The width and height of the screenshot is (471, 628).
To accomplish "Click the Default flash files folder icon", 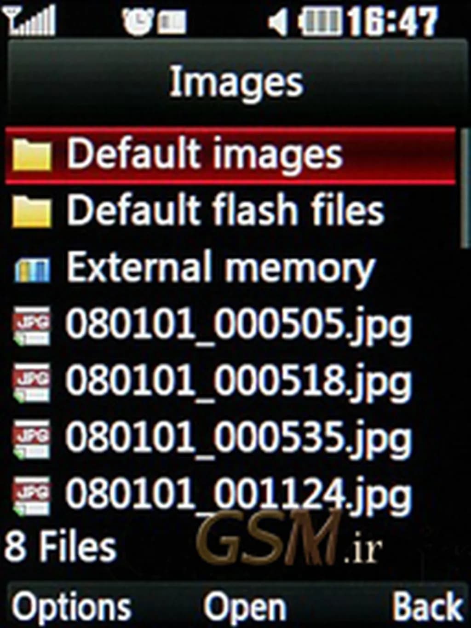I will 31,211.
